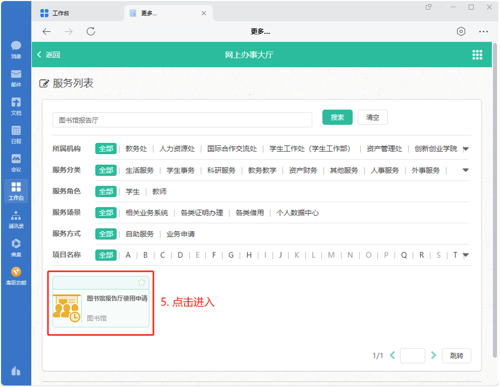This screenshot has height=387, width=500.
Task: Open the 文档 documents icon in sidebar
Action: (16, 105)
